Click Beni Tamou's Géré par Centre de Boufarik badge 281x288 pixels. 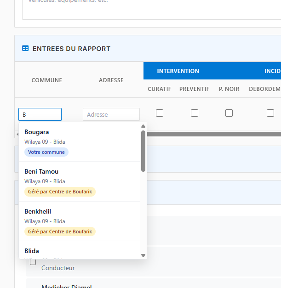point(60,192)
